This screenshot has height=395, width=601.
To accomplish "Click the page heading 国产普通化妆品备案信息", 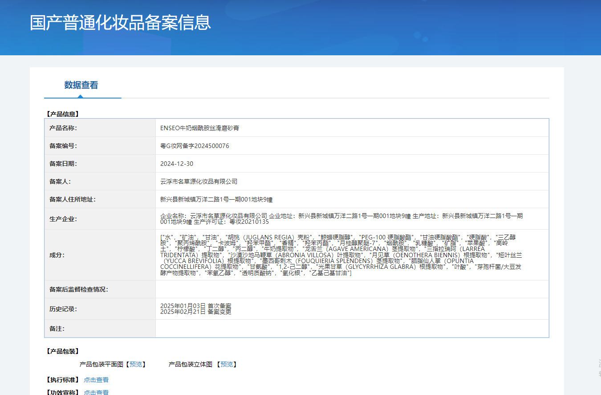I will click(120, 23).
